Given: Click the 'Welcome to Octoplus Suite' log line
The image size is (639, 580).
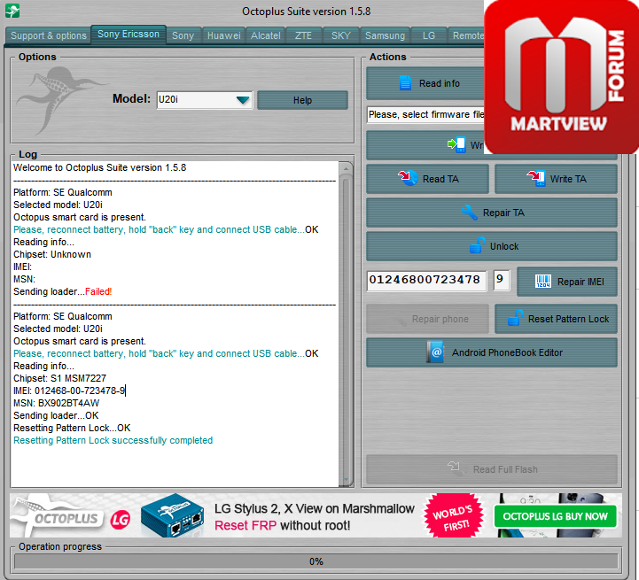Looking at the screenshot, I should (x=100, y=168).
